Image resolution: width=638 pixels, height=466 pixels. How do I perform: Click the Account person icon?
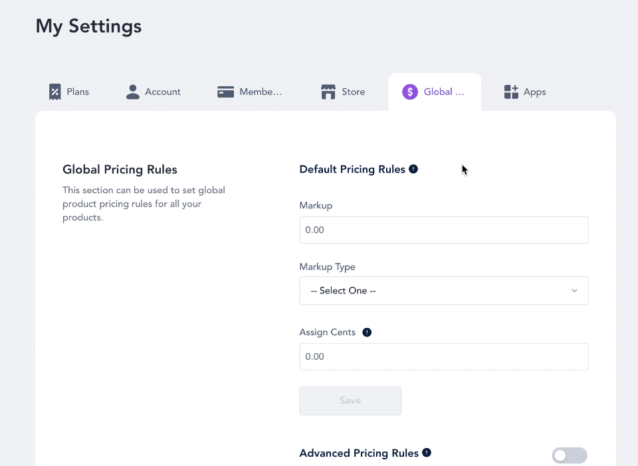[133, 92]
